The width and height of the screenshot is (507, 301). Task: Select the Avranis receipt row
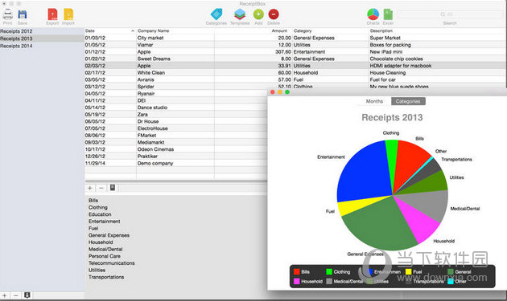click(x=295, y=79)
